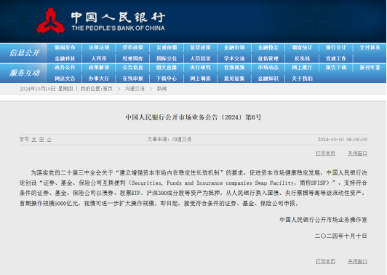Click the signature 中国人民银行公开市场业务操作室
The width and height of the screenshot is (387, 275).
(x=323, y=220)
